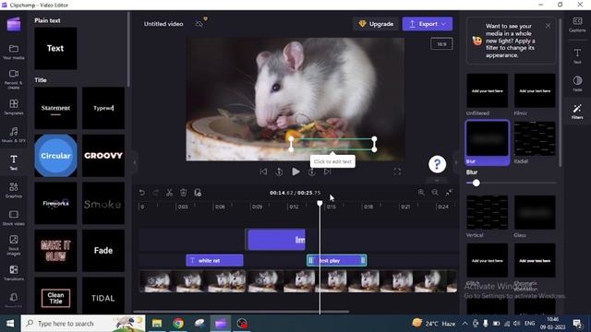
Task: Delete selected clip with trash icon
Action: [x=183, y=193]
